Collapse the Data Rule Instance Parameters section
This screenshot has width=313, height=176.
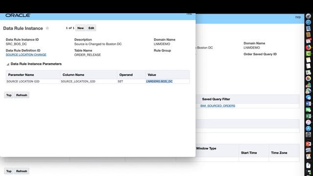click(x=8, y=64)
